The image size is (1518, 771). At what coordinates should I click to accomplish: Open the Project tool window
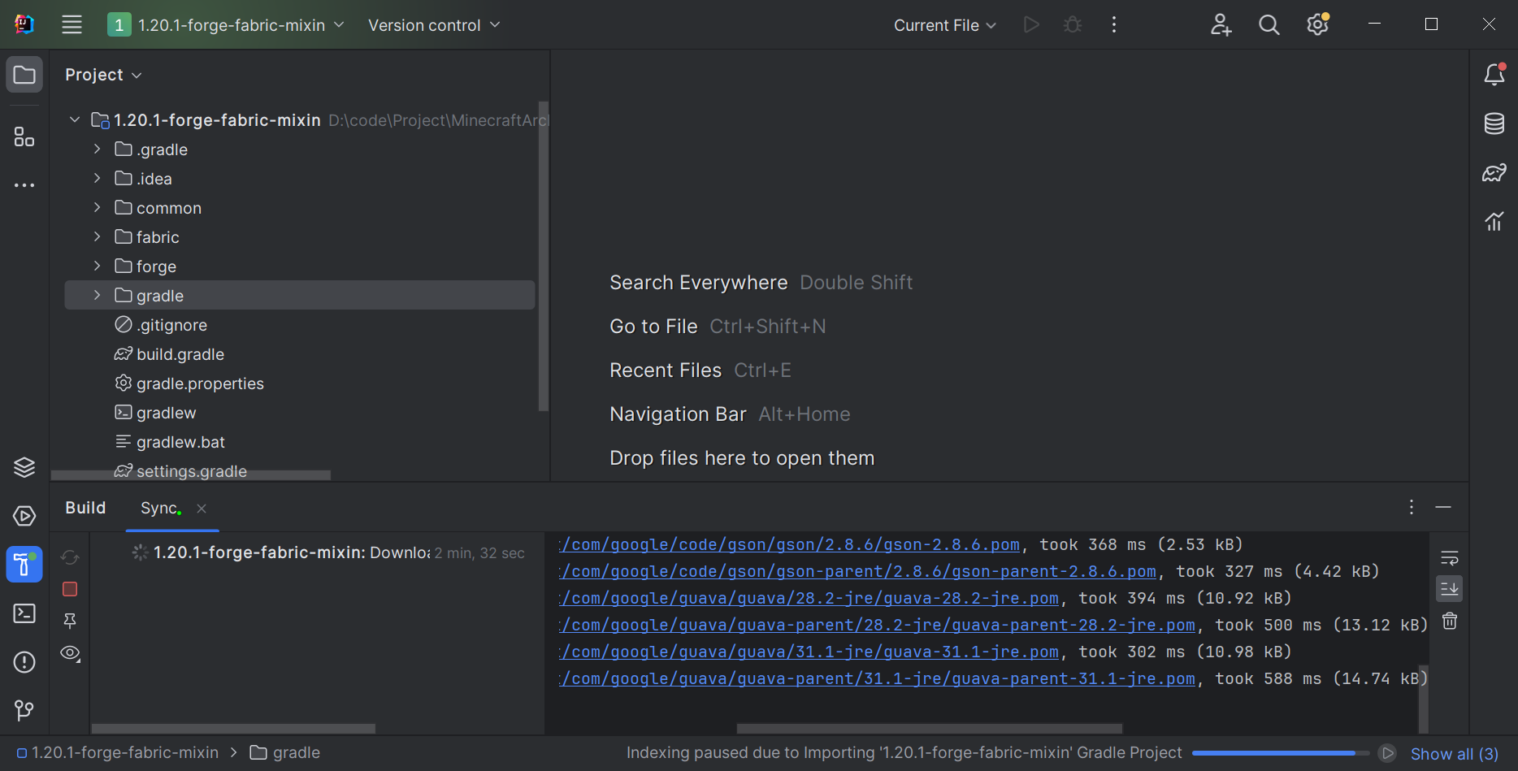(x=24, y=76)
